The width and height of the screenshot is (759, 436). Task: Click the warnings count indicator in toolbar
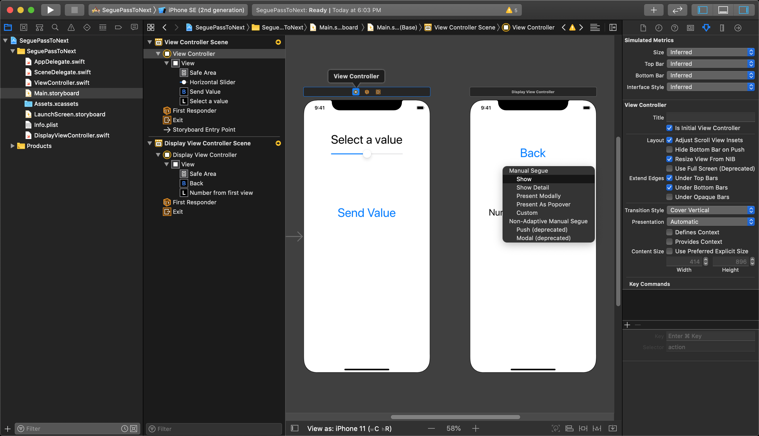pyautogui.click(x=512, y=10)
